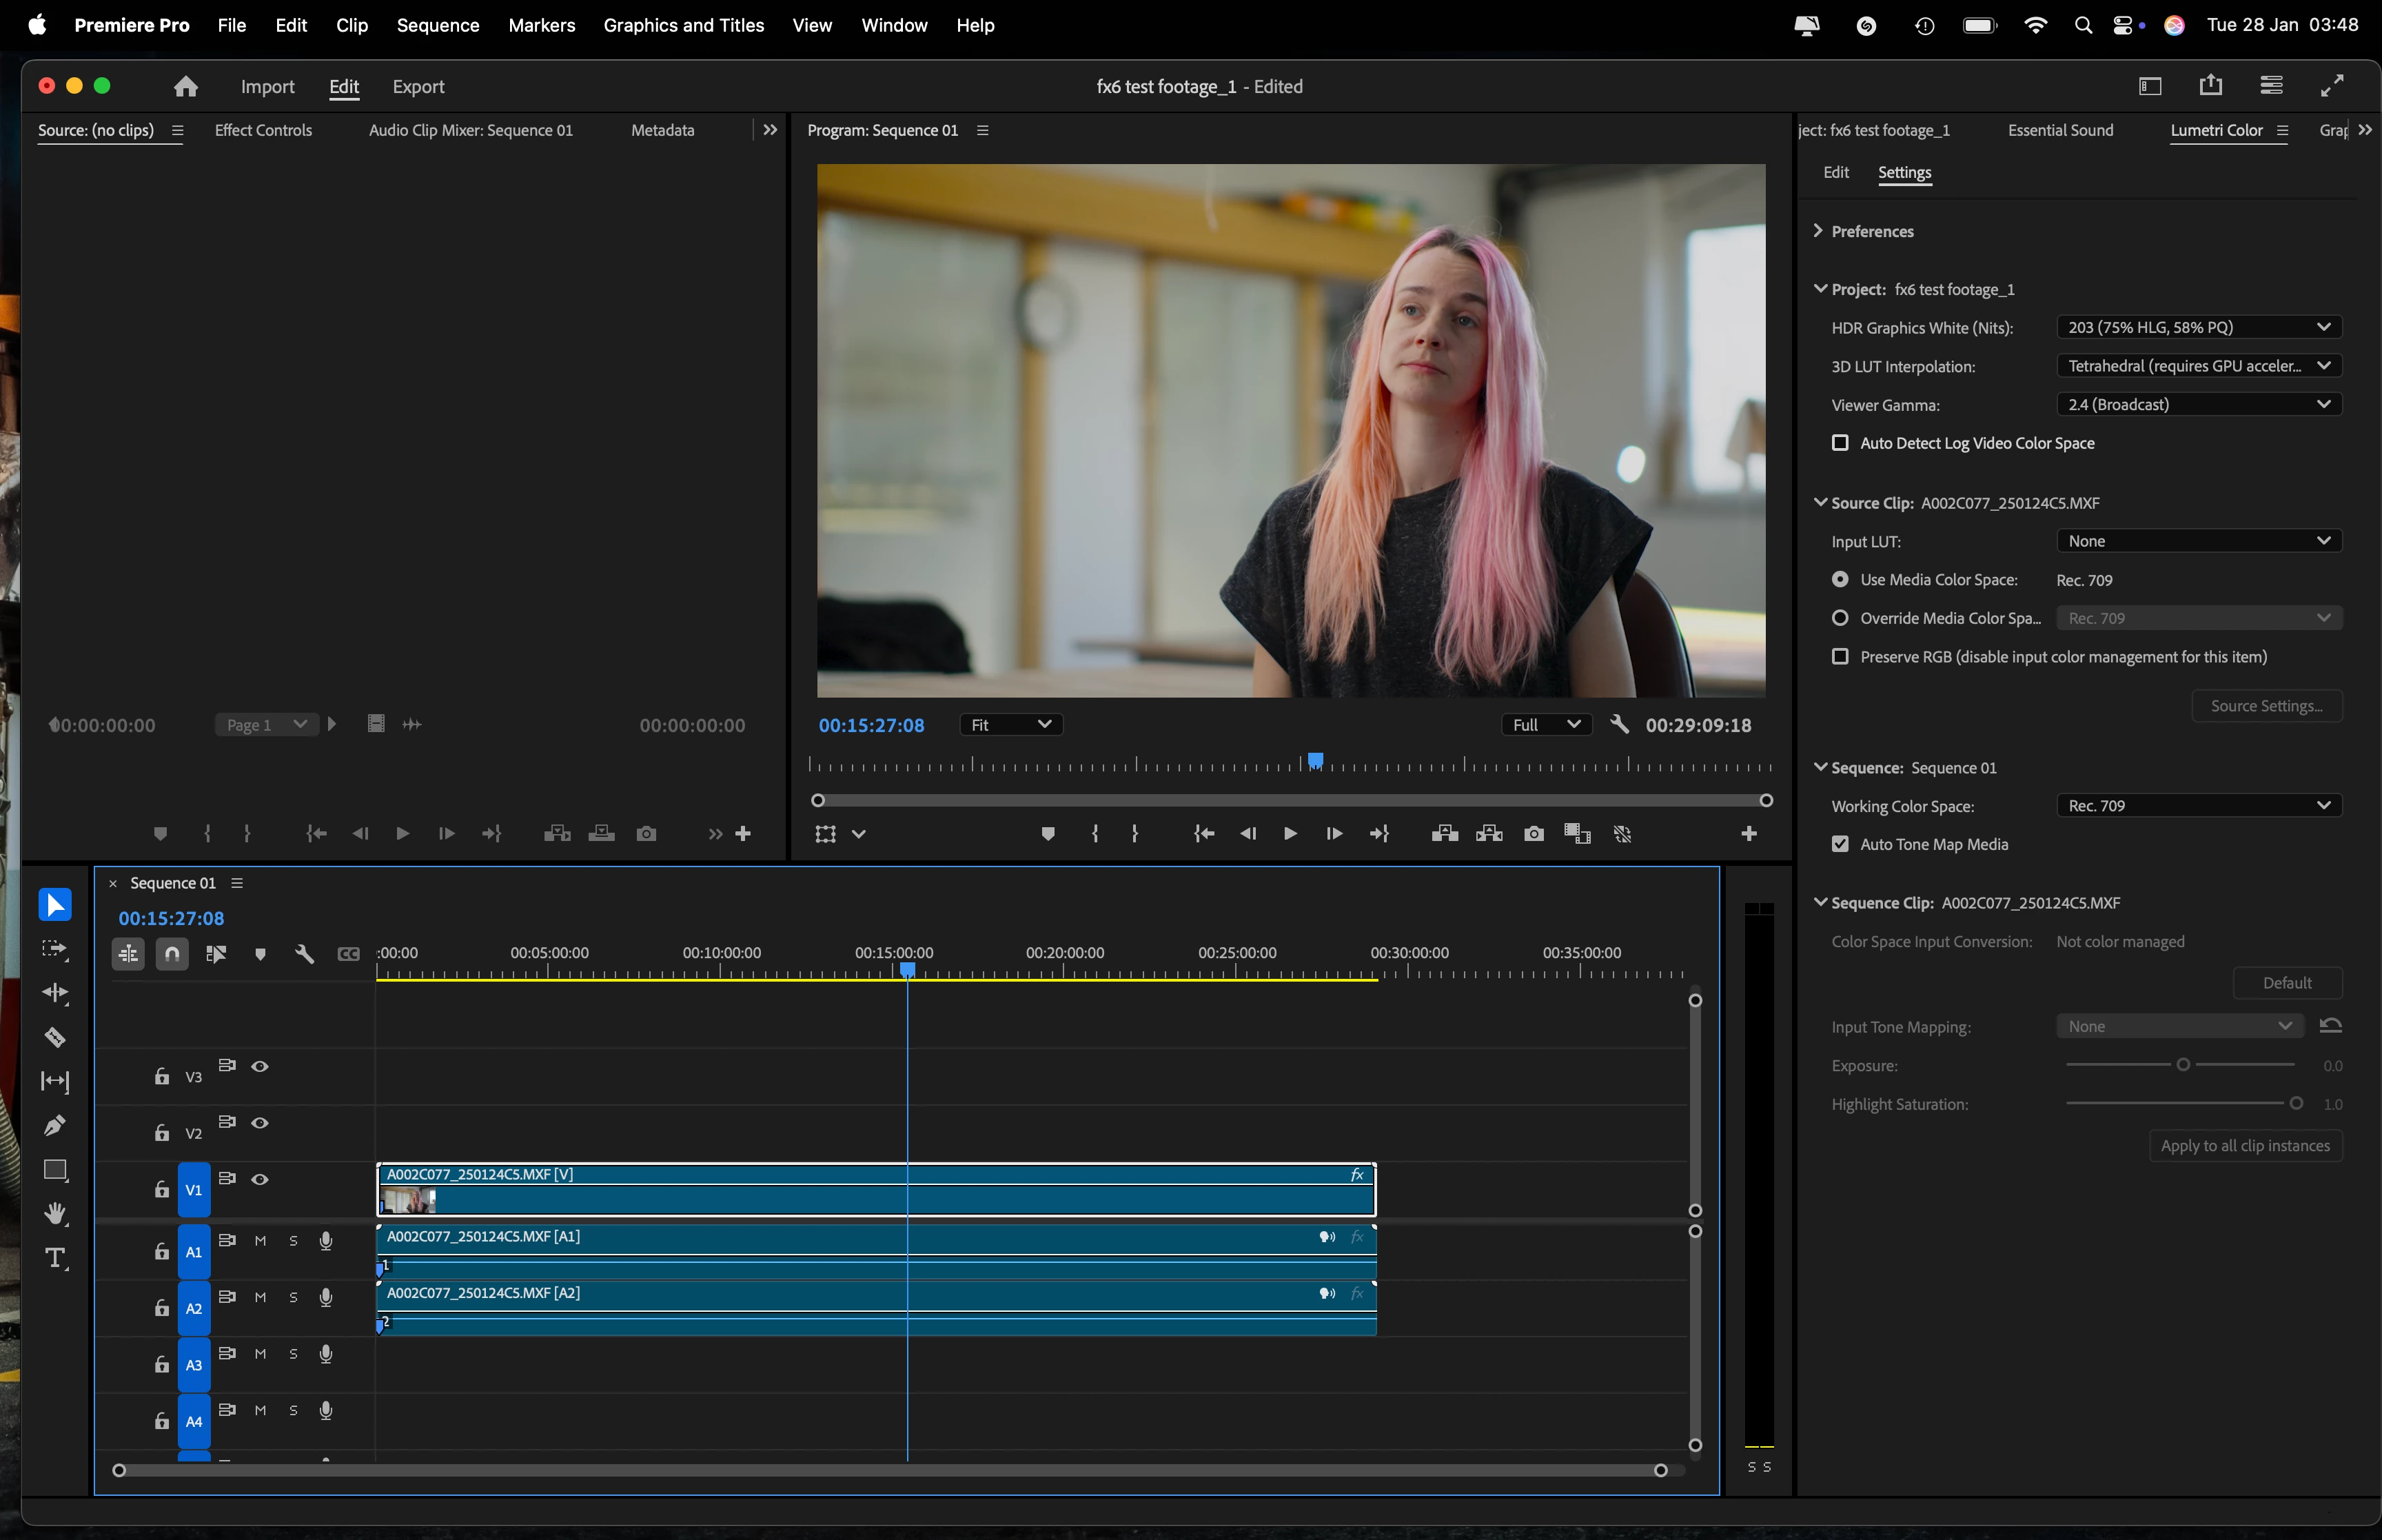Screen dimensions: 2382x1540
Task: Switch to the Effect Controls tab
Action: click(263, 130)
